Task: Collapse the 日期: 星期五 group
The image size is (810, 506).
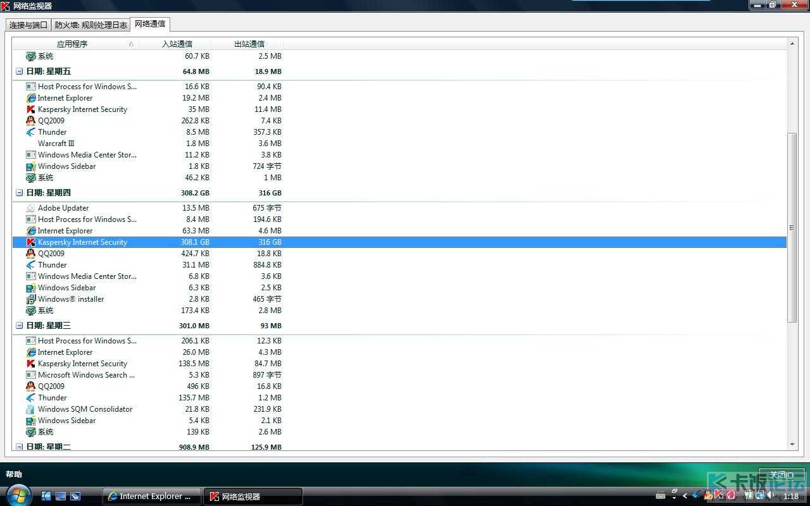Action: click(19, 71)
